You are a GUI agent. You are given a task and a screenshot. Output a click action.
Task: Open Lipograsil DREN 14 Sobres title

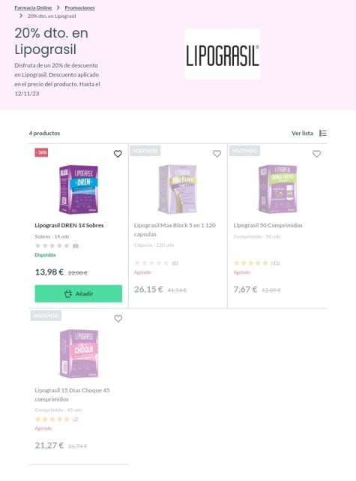click(69, 225)
